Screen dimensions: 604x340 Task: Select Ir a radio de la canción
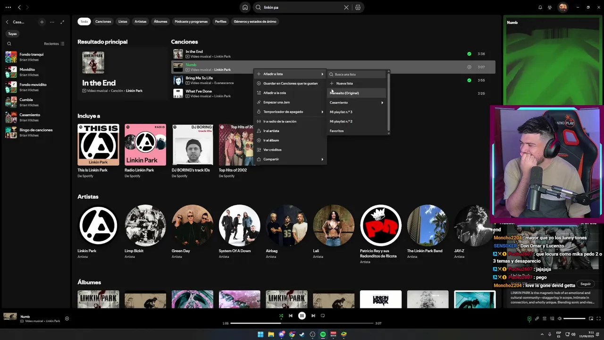click(x=290, y=121)
